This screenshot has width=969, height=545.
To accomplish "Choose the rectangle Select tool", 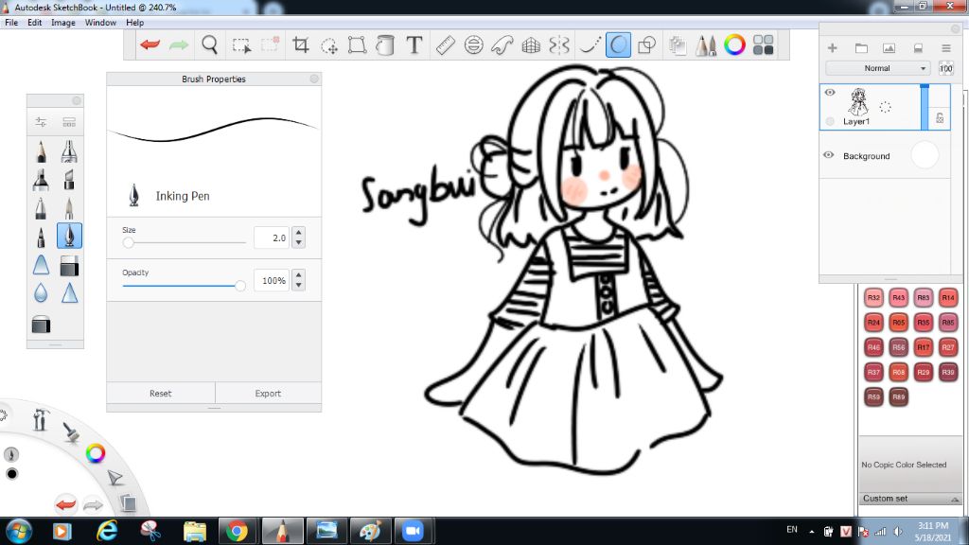I will [241, 45].
